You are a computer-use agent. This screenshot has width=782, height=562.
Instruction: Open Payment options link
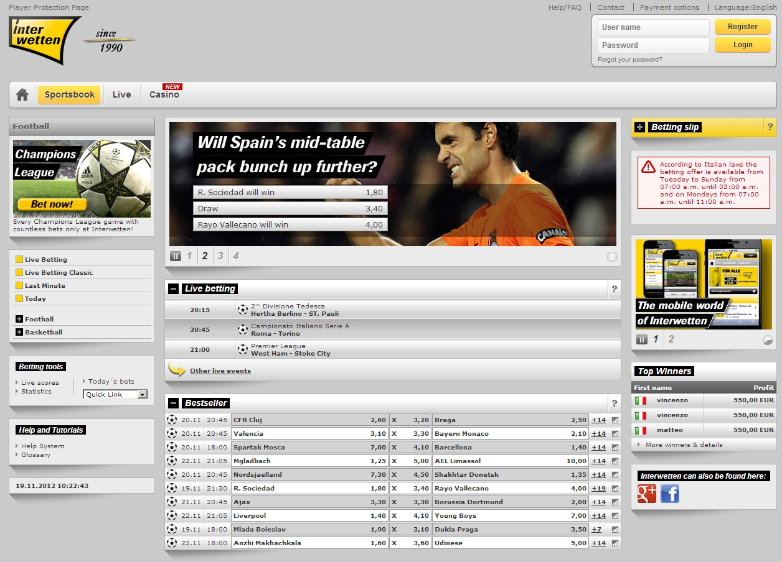[669, 7]
